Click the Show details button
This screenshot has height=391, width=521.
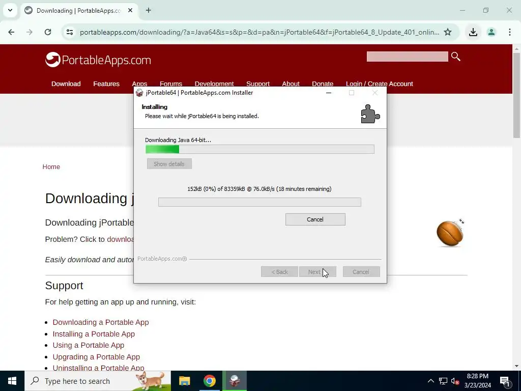169,164
